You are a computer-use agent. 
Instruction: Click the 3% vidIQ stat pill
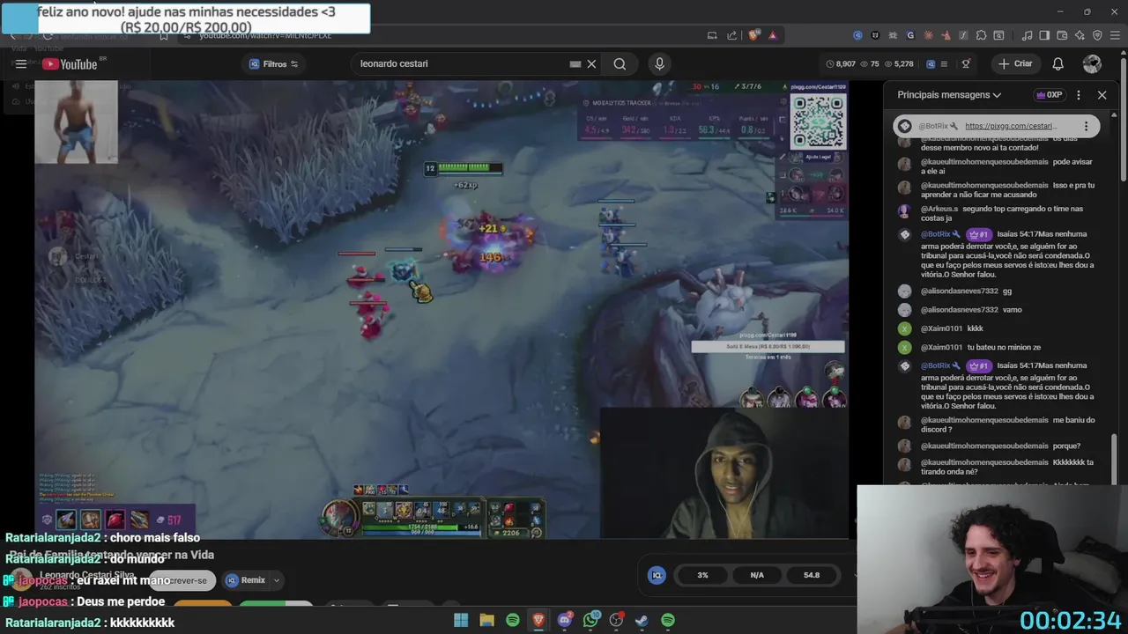(702, 575)
